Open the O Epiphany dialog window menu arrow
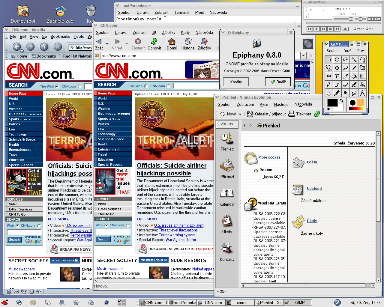Screen dimensions: 384x307 (223, 32)
